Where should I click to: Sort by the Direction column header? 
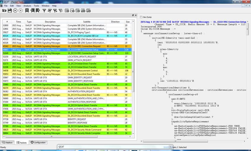115,22
